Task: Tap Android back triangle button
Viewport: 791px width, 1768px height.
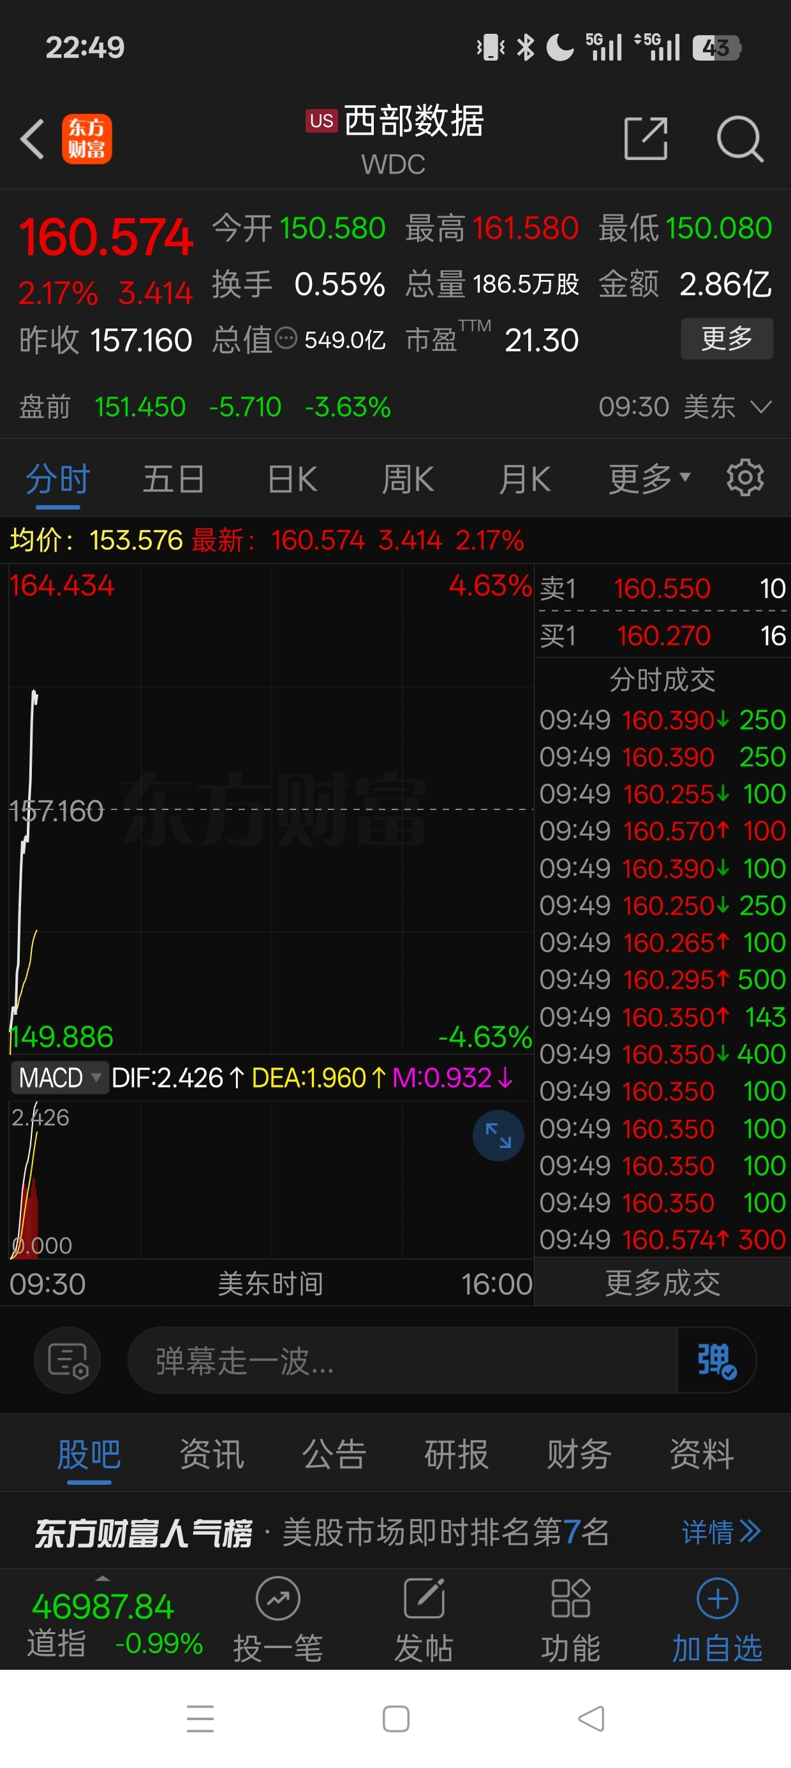Action: pos(591,1719)
